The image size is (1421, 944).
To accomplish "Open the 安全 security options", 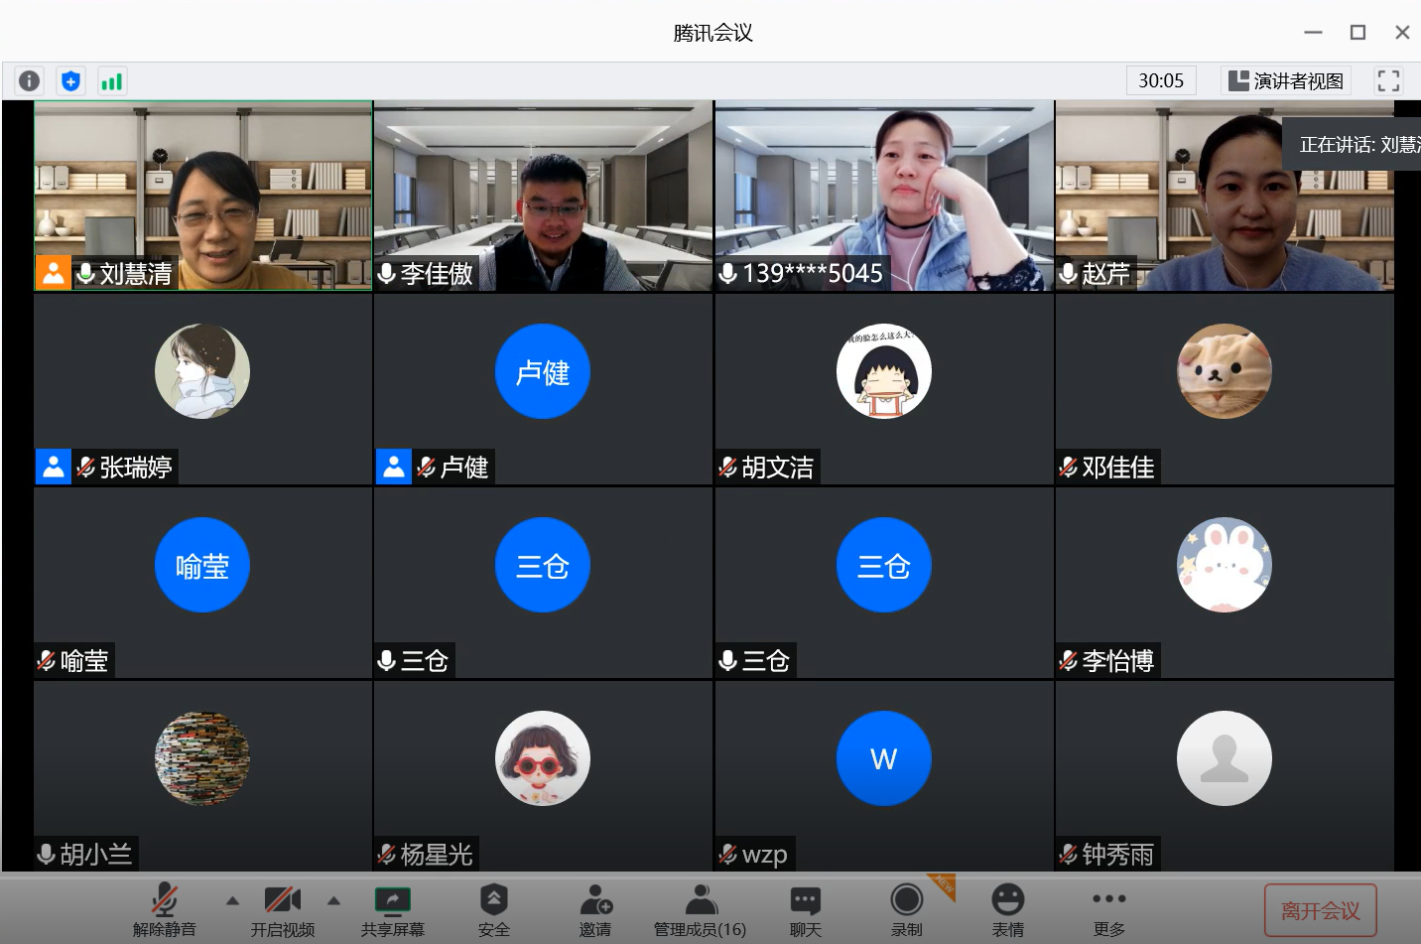I will [493, 908].
